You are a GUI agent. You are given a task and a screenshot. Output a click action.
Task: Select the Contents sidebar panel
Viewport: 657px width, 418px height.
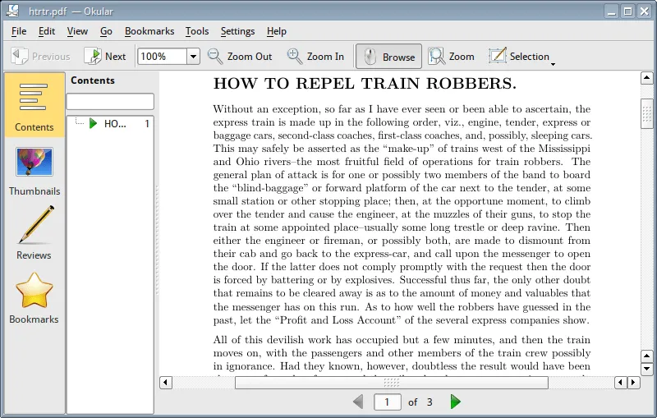point(34,104)
